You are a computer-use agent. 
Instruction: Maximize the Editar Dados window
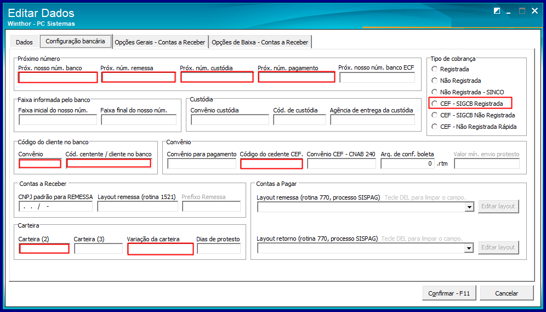522,11
